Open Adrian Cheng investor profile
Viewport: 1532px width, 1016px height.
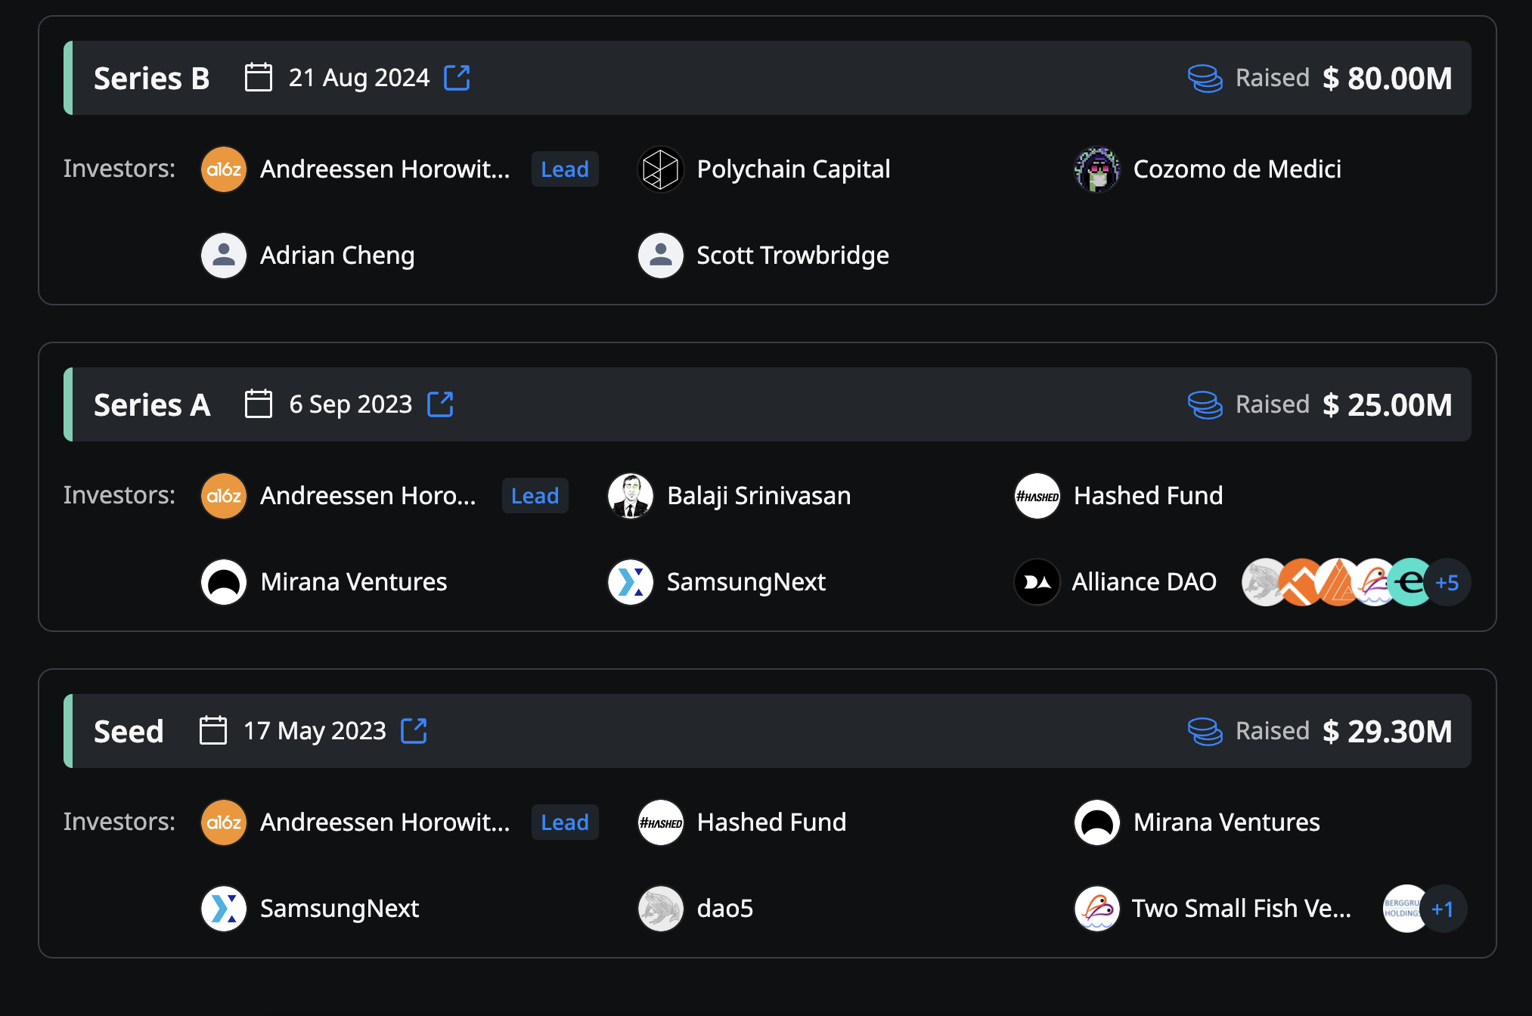click(337, 256)
